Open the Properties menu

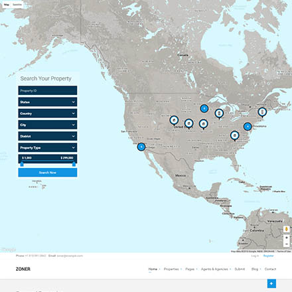tap(171, 269)
